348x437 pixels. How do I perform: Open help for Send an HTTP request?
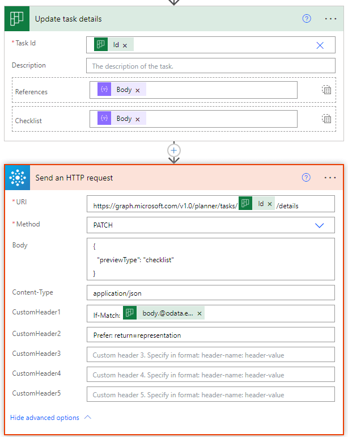click(x=307, y=178)
